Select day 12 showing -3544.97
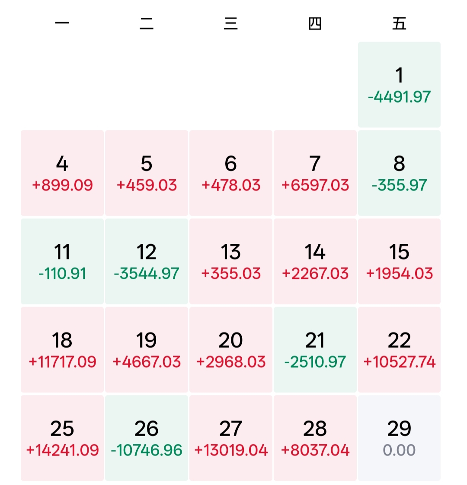The height and width of the screenshot is (485, 467). (147, 262)
